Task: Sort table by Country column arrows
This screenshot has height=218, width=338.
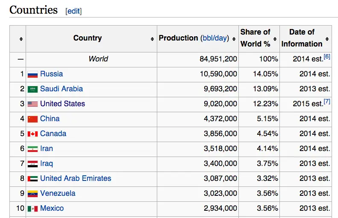Action: pyautogui.click(x=152, y=39)
